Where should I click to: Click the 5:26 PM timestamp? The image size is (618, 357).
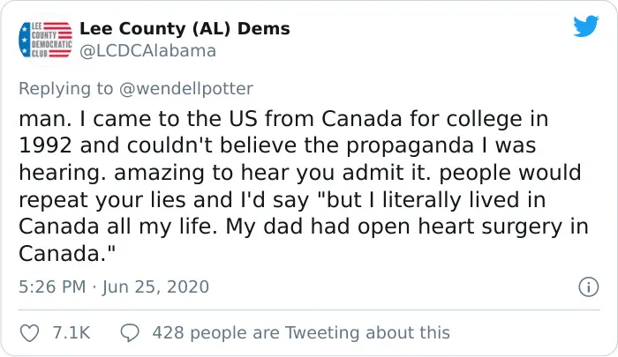point(52,287)
